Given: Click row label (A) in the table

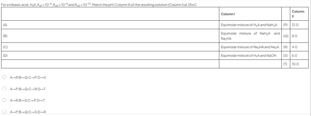Looking at the screenshot, I should (x=5, y=25).
